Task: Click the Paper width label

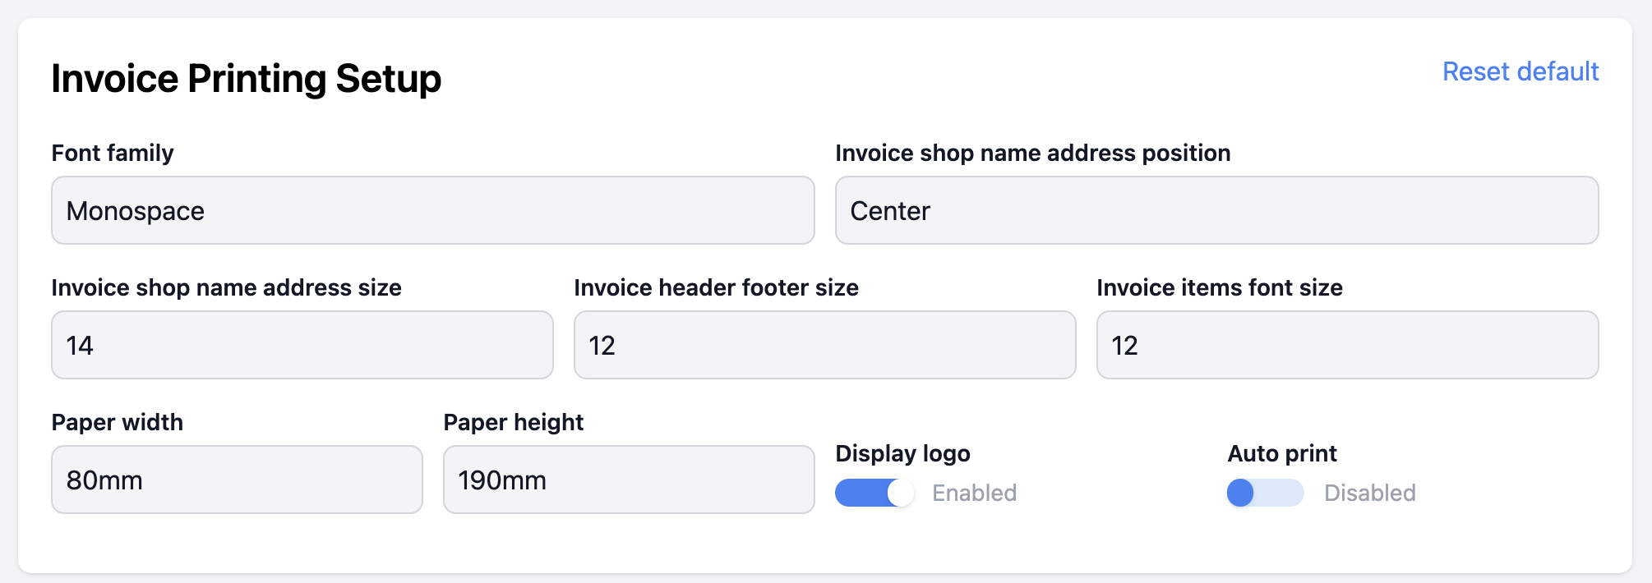Action: coord(117,422)
